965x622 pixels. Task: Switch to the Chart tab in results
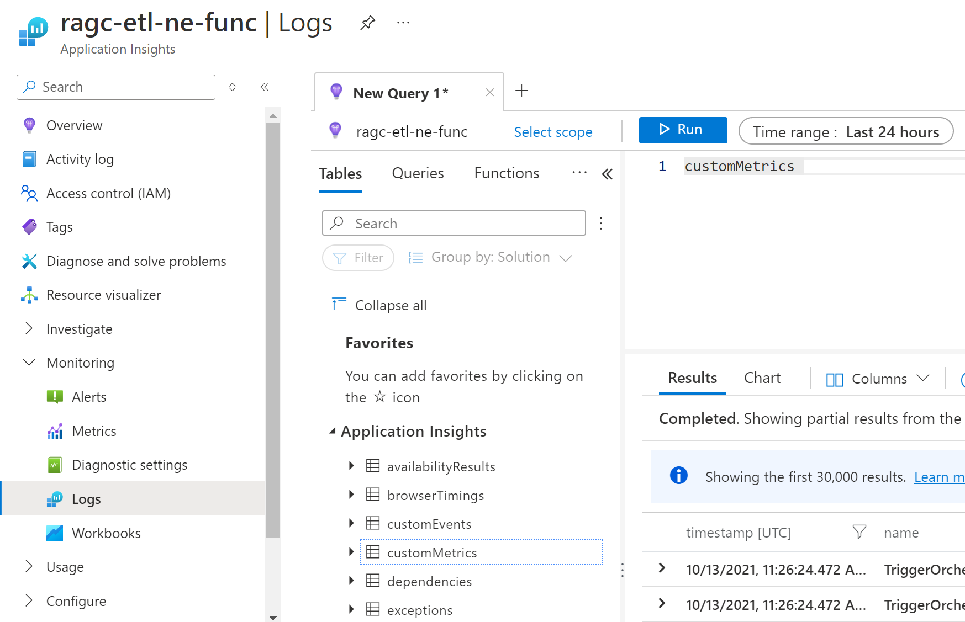[x=762, y=378]
